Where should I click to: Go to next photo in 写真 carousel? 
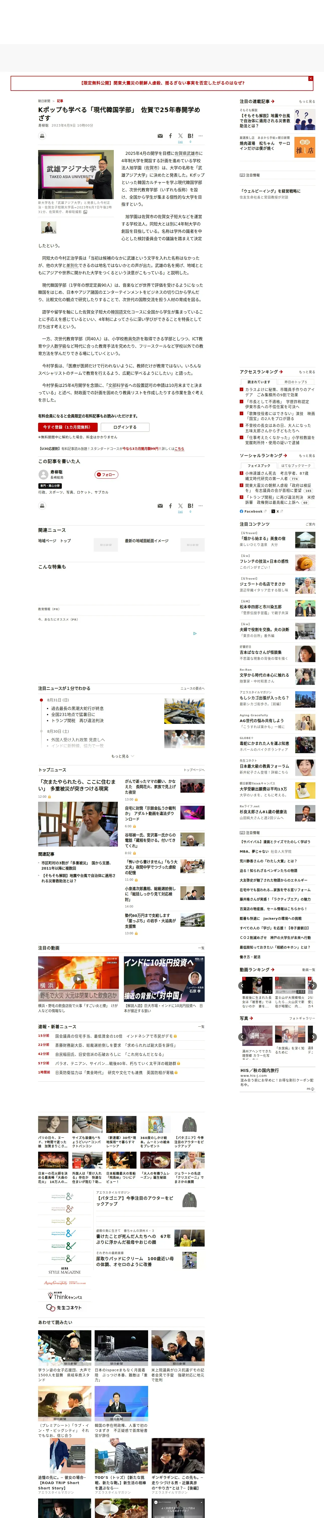(x=313, y=1037)
